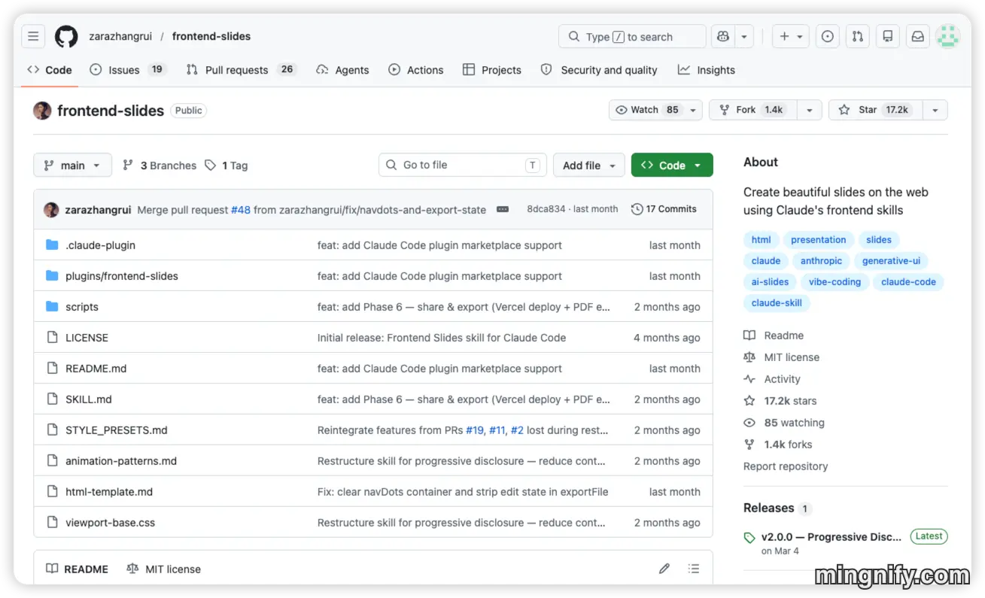Click the file icon for STYLE_PRESETS.md
This screenshot has height=598, width=985.
tap(52, 430)
